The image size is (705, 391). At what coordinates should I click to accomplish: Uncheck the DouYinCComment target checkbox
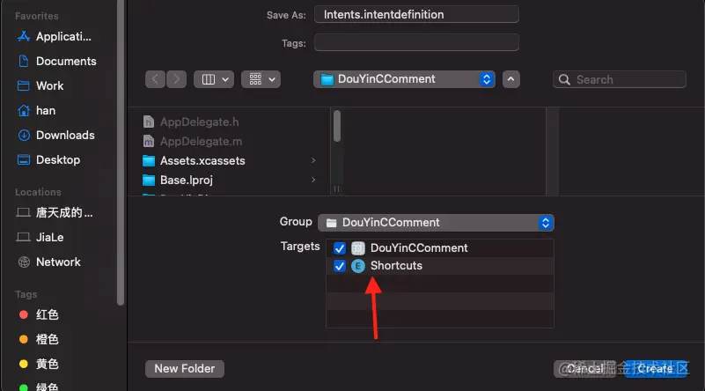click(x=340, y=248)
